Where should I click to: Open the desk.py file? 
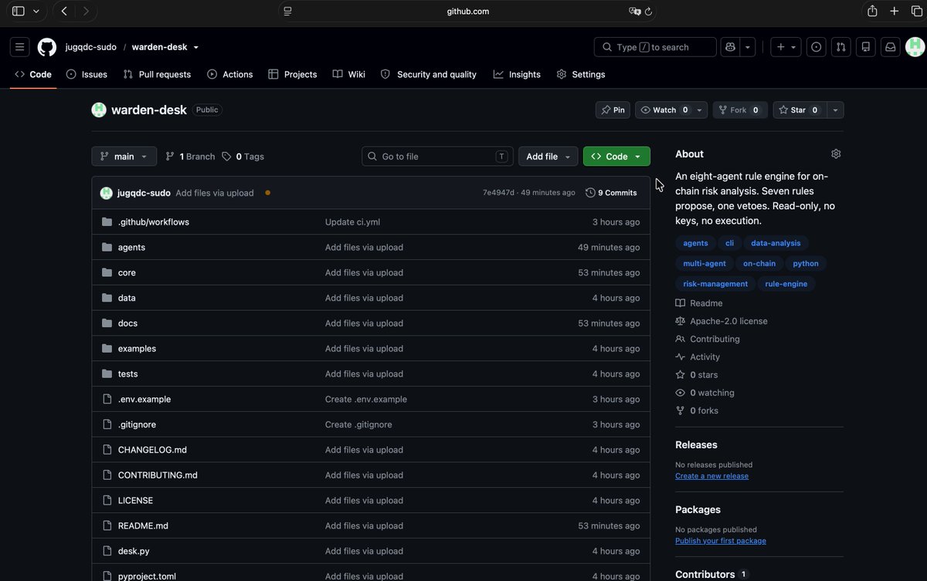click(134, 551)
